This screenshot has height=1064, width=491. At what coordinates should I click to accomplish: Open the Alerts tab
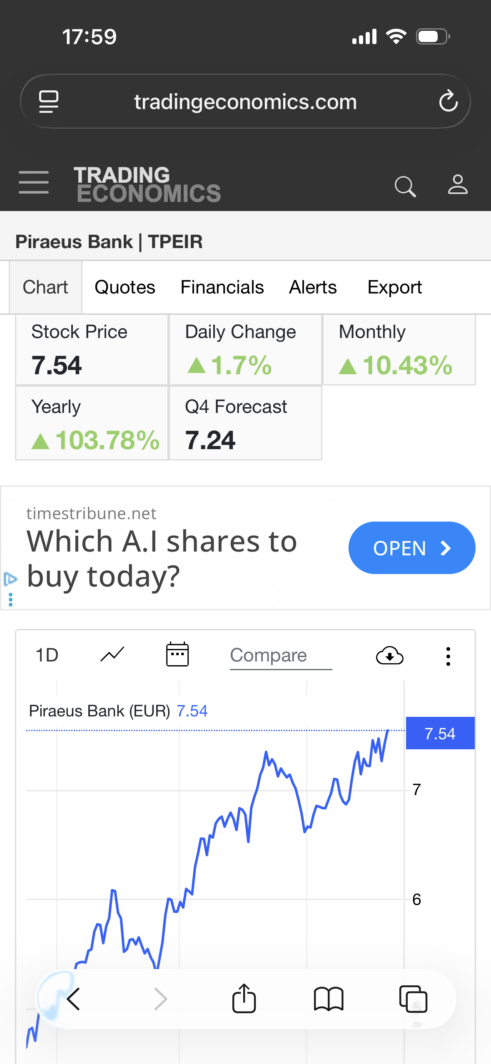click(x=313, y=287)
